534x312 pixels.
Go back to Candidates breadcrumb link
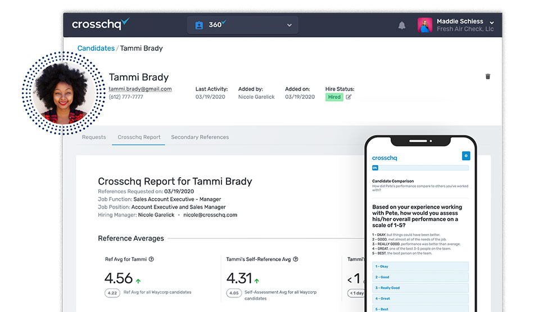pos(96,48)
